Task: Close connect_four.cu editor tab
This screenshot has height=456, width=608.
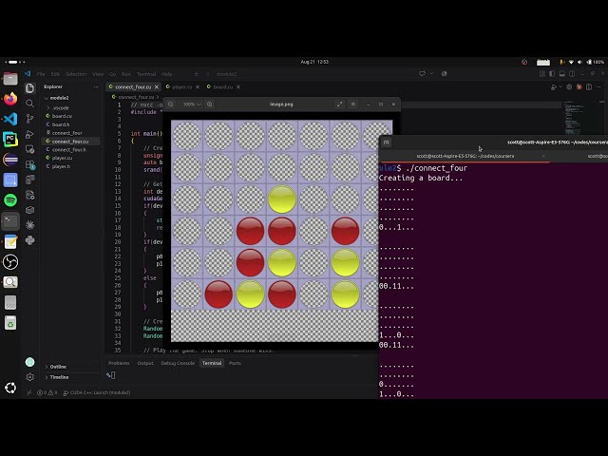Action: click(x=157, y=86)
